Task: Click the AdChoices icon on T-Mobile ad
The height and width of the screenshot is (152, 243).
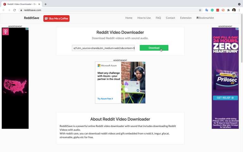Action: tap(27, 29)
